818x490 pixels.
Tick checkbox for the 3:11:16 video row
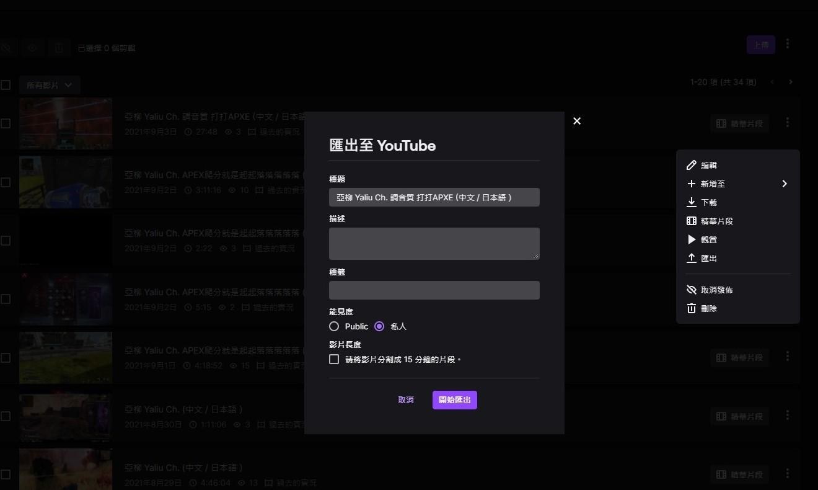click(x=6, y=182)
